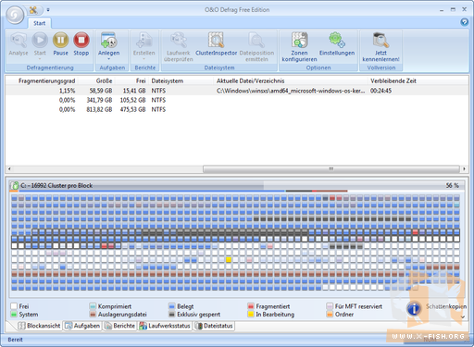Click the Dateiposition ermitteln icon
The width and height of the screenshot is (474, 347).
(x=256, y=40)
